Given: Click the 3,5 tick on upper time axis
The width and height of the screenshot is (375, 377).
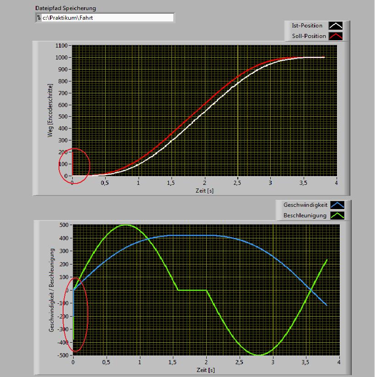Looking at the screenshot, I should click(303, 183).
